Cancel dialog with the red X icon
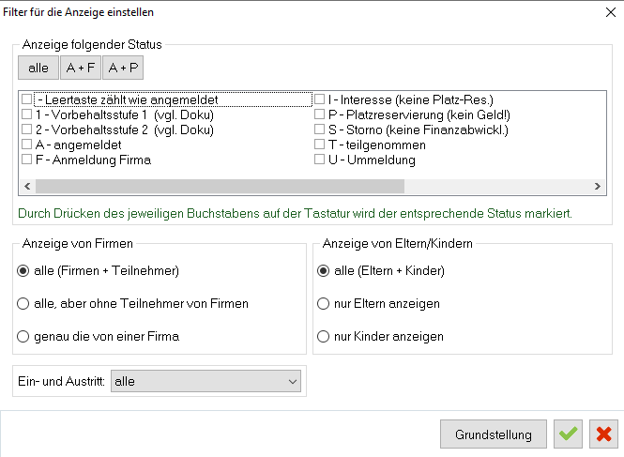Viewport: 624px width, 457px height. (603, 434)
